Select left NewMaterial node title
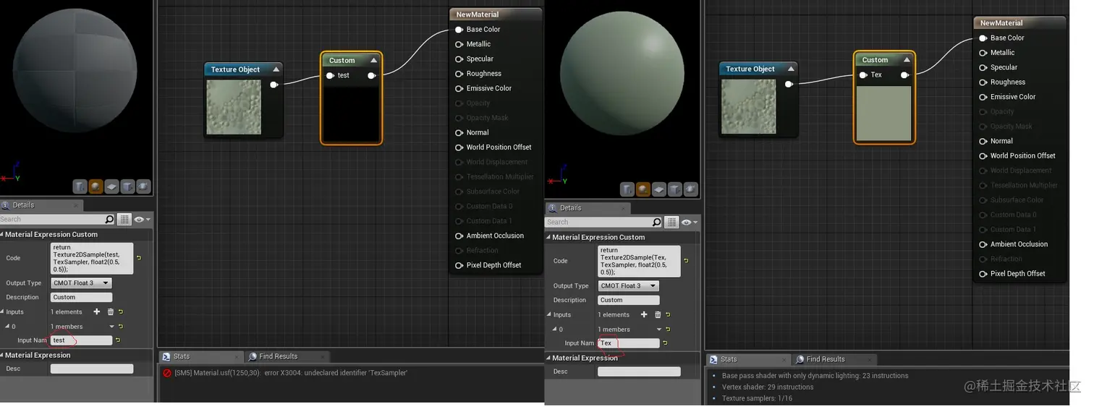1094x407 pixels. click(478, 14)
